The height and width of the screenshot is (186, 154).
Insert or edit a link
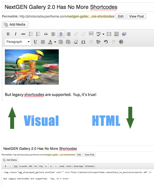(x=76, y=34)
